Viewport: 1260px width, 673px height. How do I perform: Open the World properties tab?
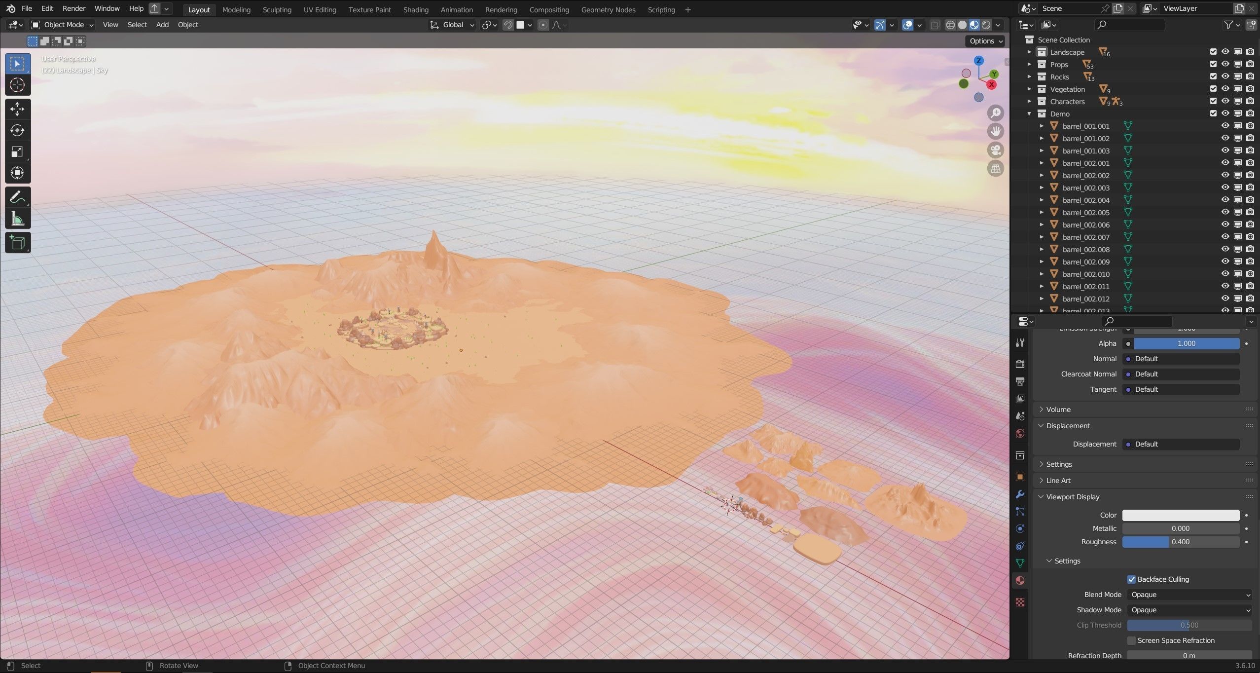pos(1020,433)
